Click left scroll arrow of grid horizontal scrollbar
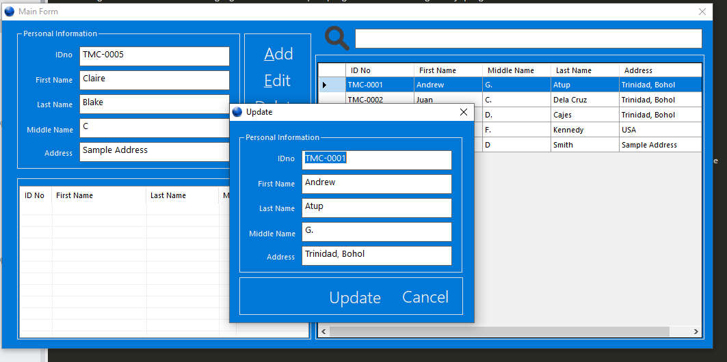This screenshot has width=727, height=362. tap(323, 331)
